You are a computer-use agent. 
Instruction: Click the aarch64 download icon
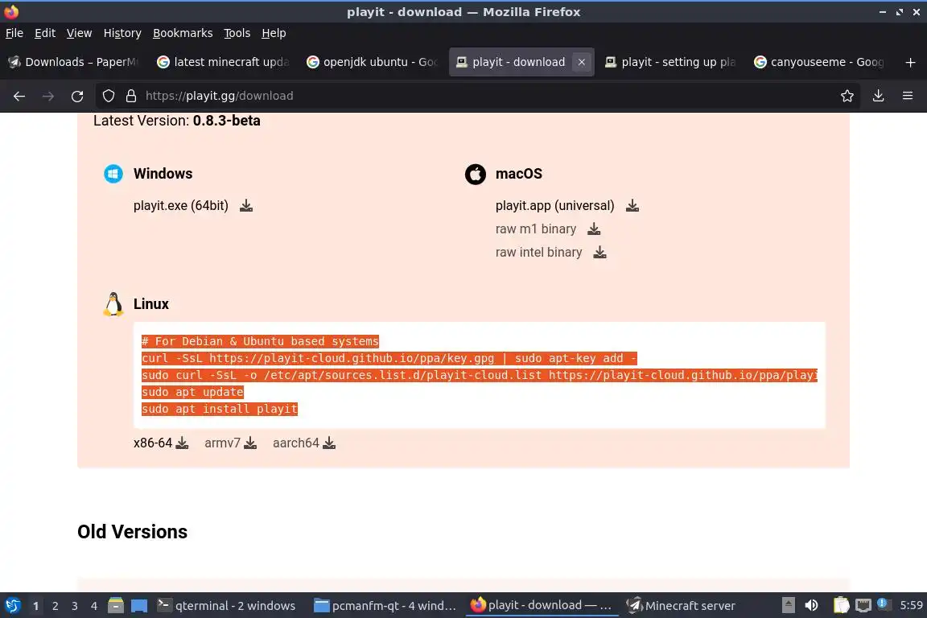click(329, 443)
